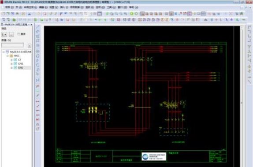Insert a downward T-node from right toolbar
The image size is (253, 167).
(249, 47)
